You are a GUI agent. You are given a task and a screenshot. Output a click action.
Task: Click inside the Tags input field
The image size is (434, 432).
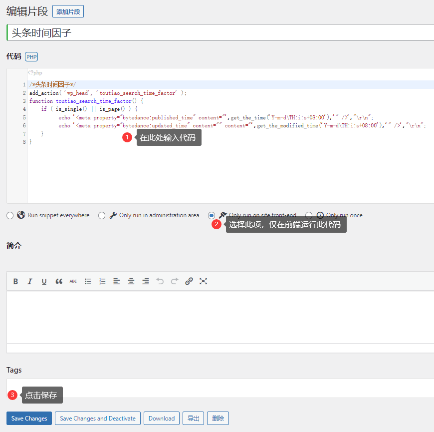point(220,388)
